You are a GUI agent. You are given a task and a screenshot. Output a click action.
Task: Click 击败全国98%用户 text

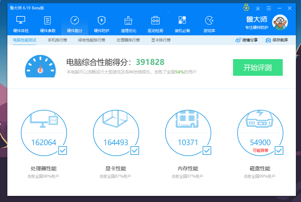(43, 176)
